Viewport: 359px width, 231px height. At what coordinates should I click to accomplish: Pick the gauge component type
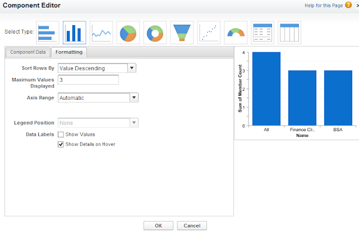pyautogui.click(x=236, y=33)
